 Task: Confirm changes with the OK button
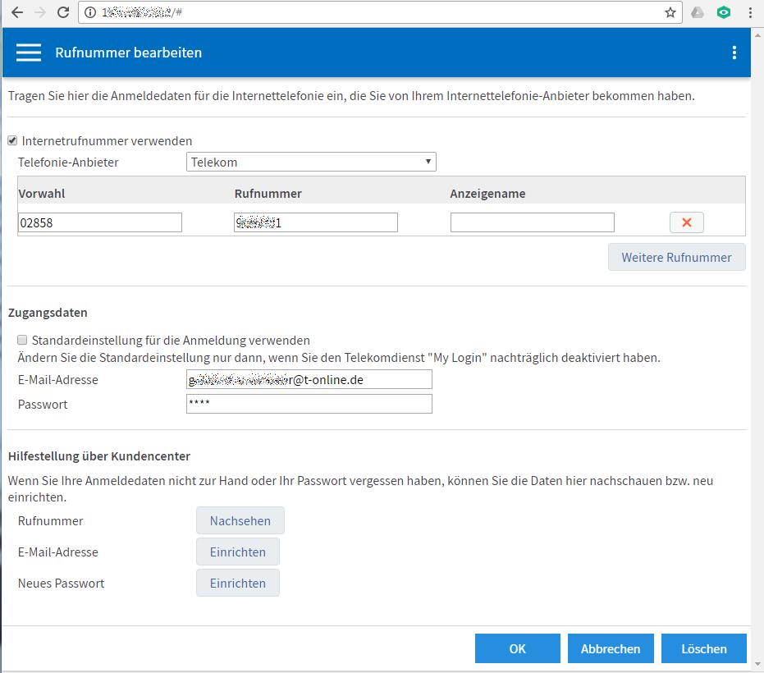[517, 648]
